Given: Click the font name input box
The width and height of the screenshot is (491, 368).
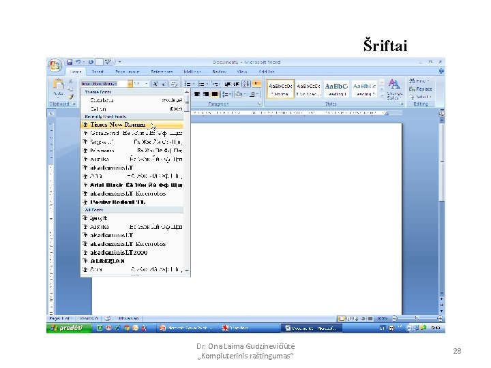Looking at the screenshot, I should point(104,84).
